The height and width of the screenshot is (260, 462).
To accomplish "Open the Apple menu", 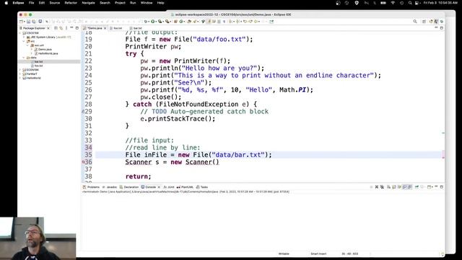I will coord(6,3).
